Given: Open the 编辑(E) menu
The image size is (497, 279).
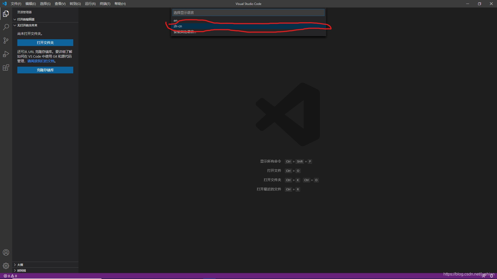Looking at the screenshot, I should pyautogui.click(x=31, y=4).
